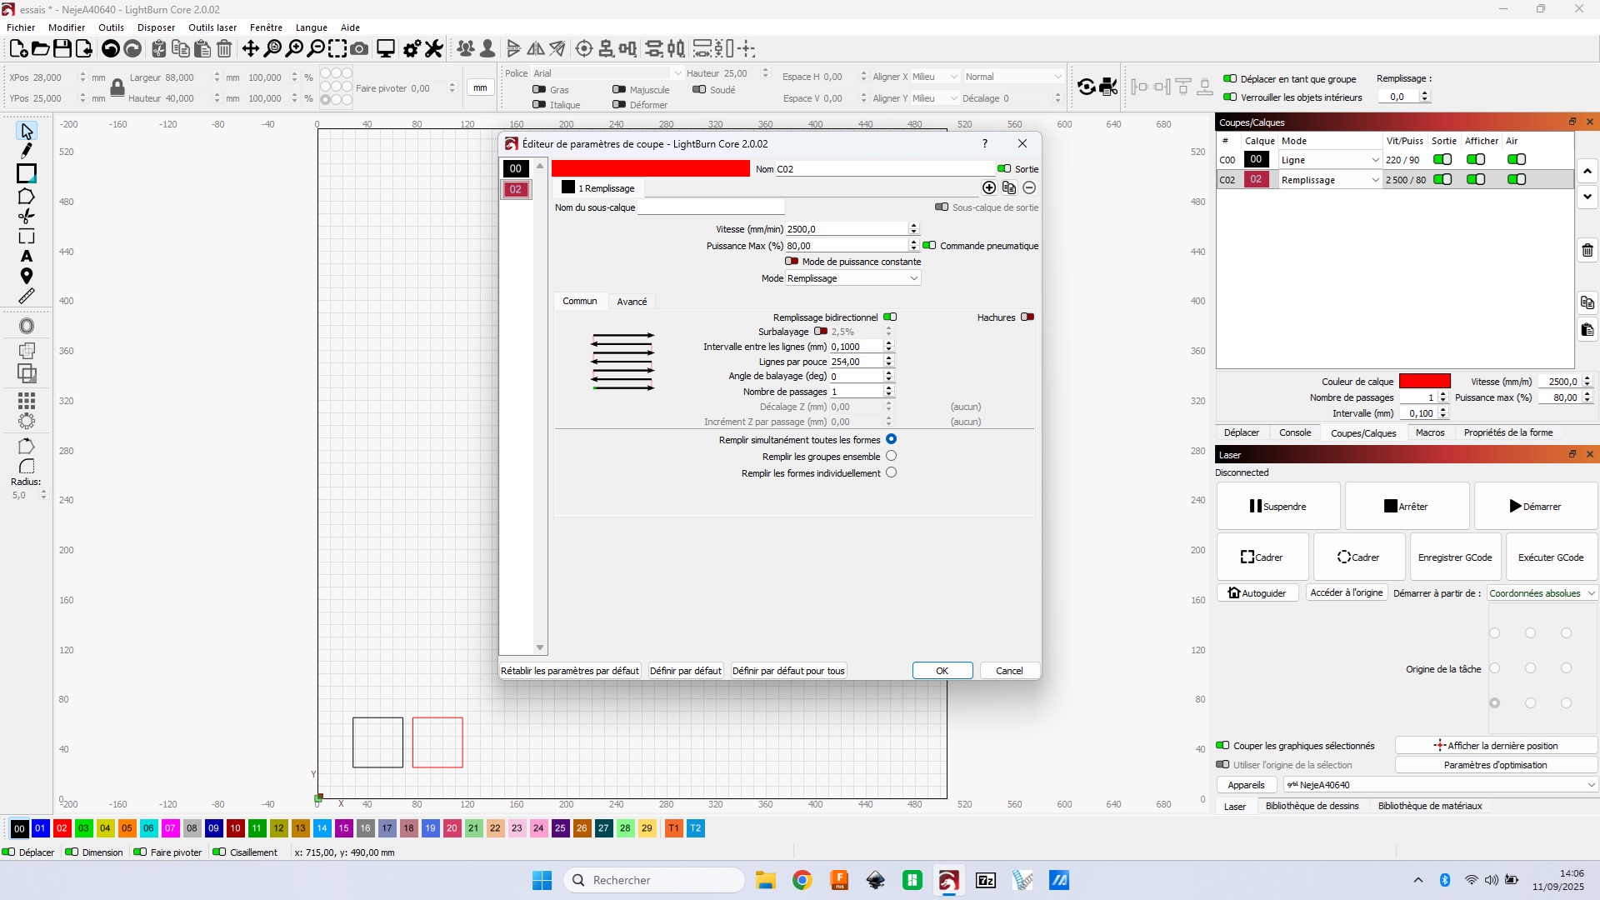
Task: Select the Draw Lines pencil tool
Action: click(x=27, y=151)
